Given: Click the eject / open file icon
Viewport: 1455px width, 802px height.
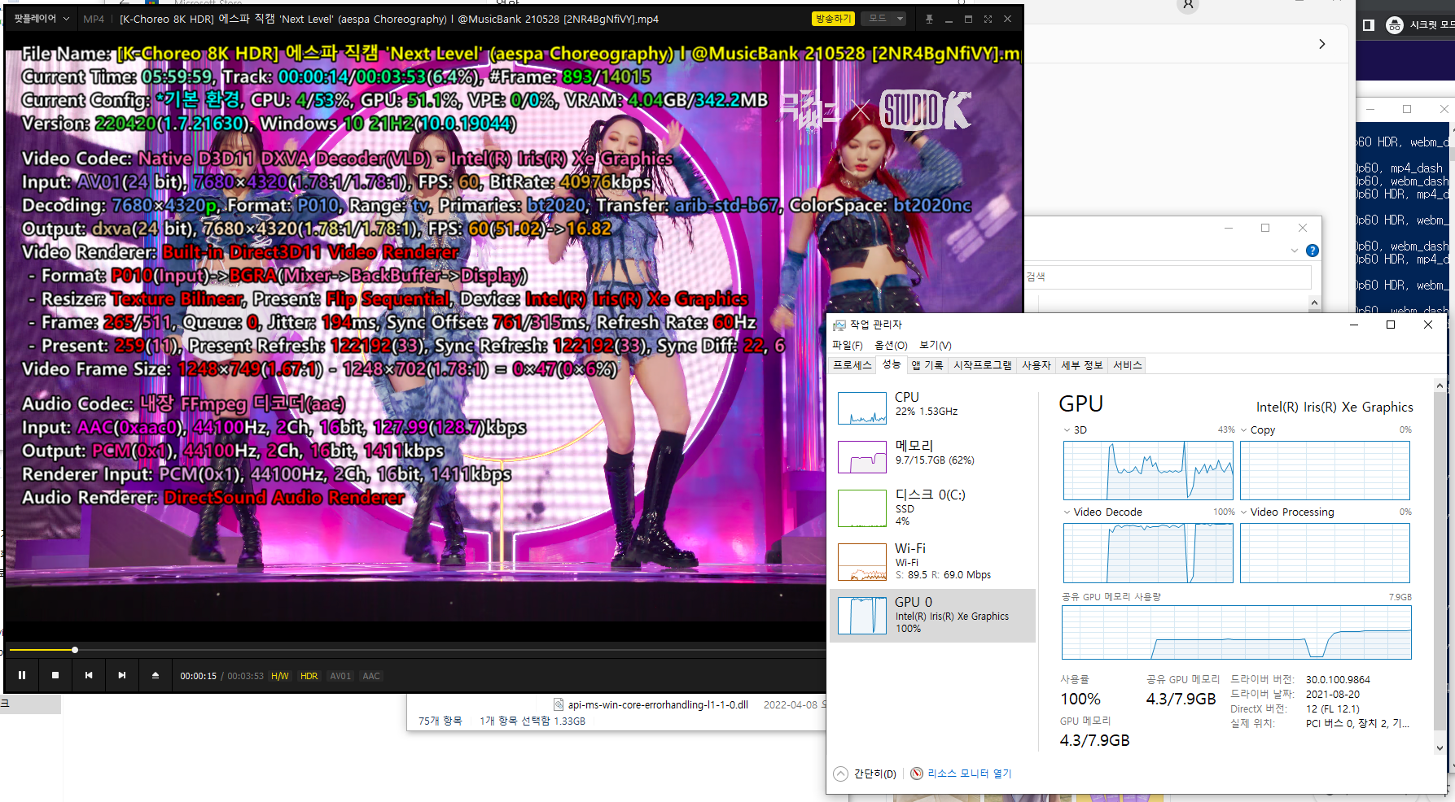Looking at the screenshot, I should [156, 675].
